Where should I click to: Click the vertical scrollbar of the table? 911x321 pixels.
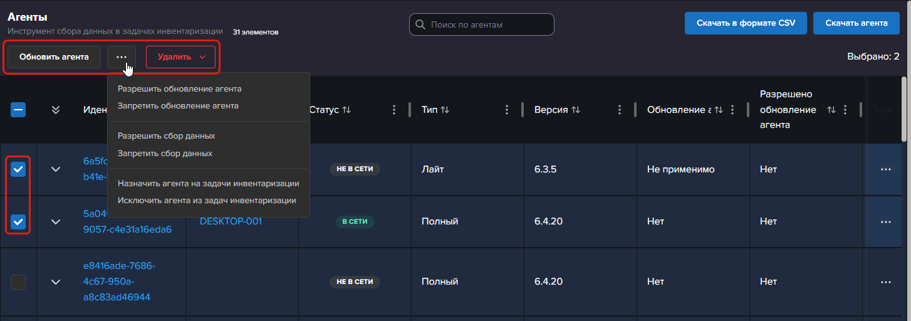903,110
